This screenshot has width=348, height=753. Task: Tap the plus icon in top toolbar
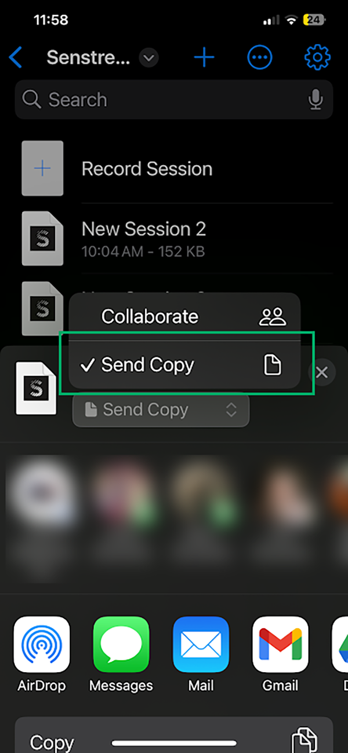(204, 58)
